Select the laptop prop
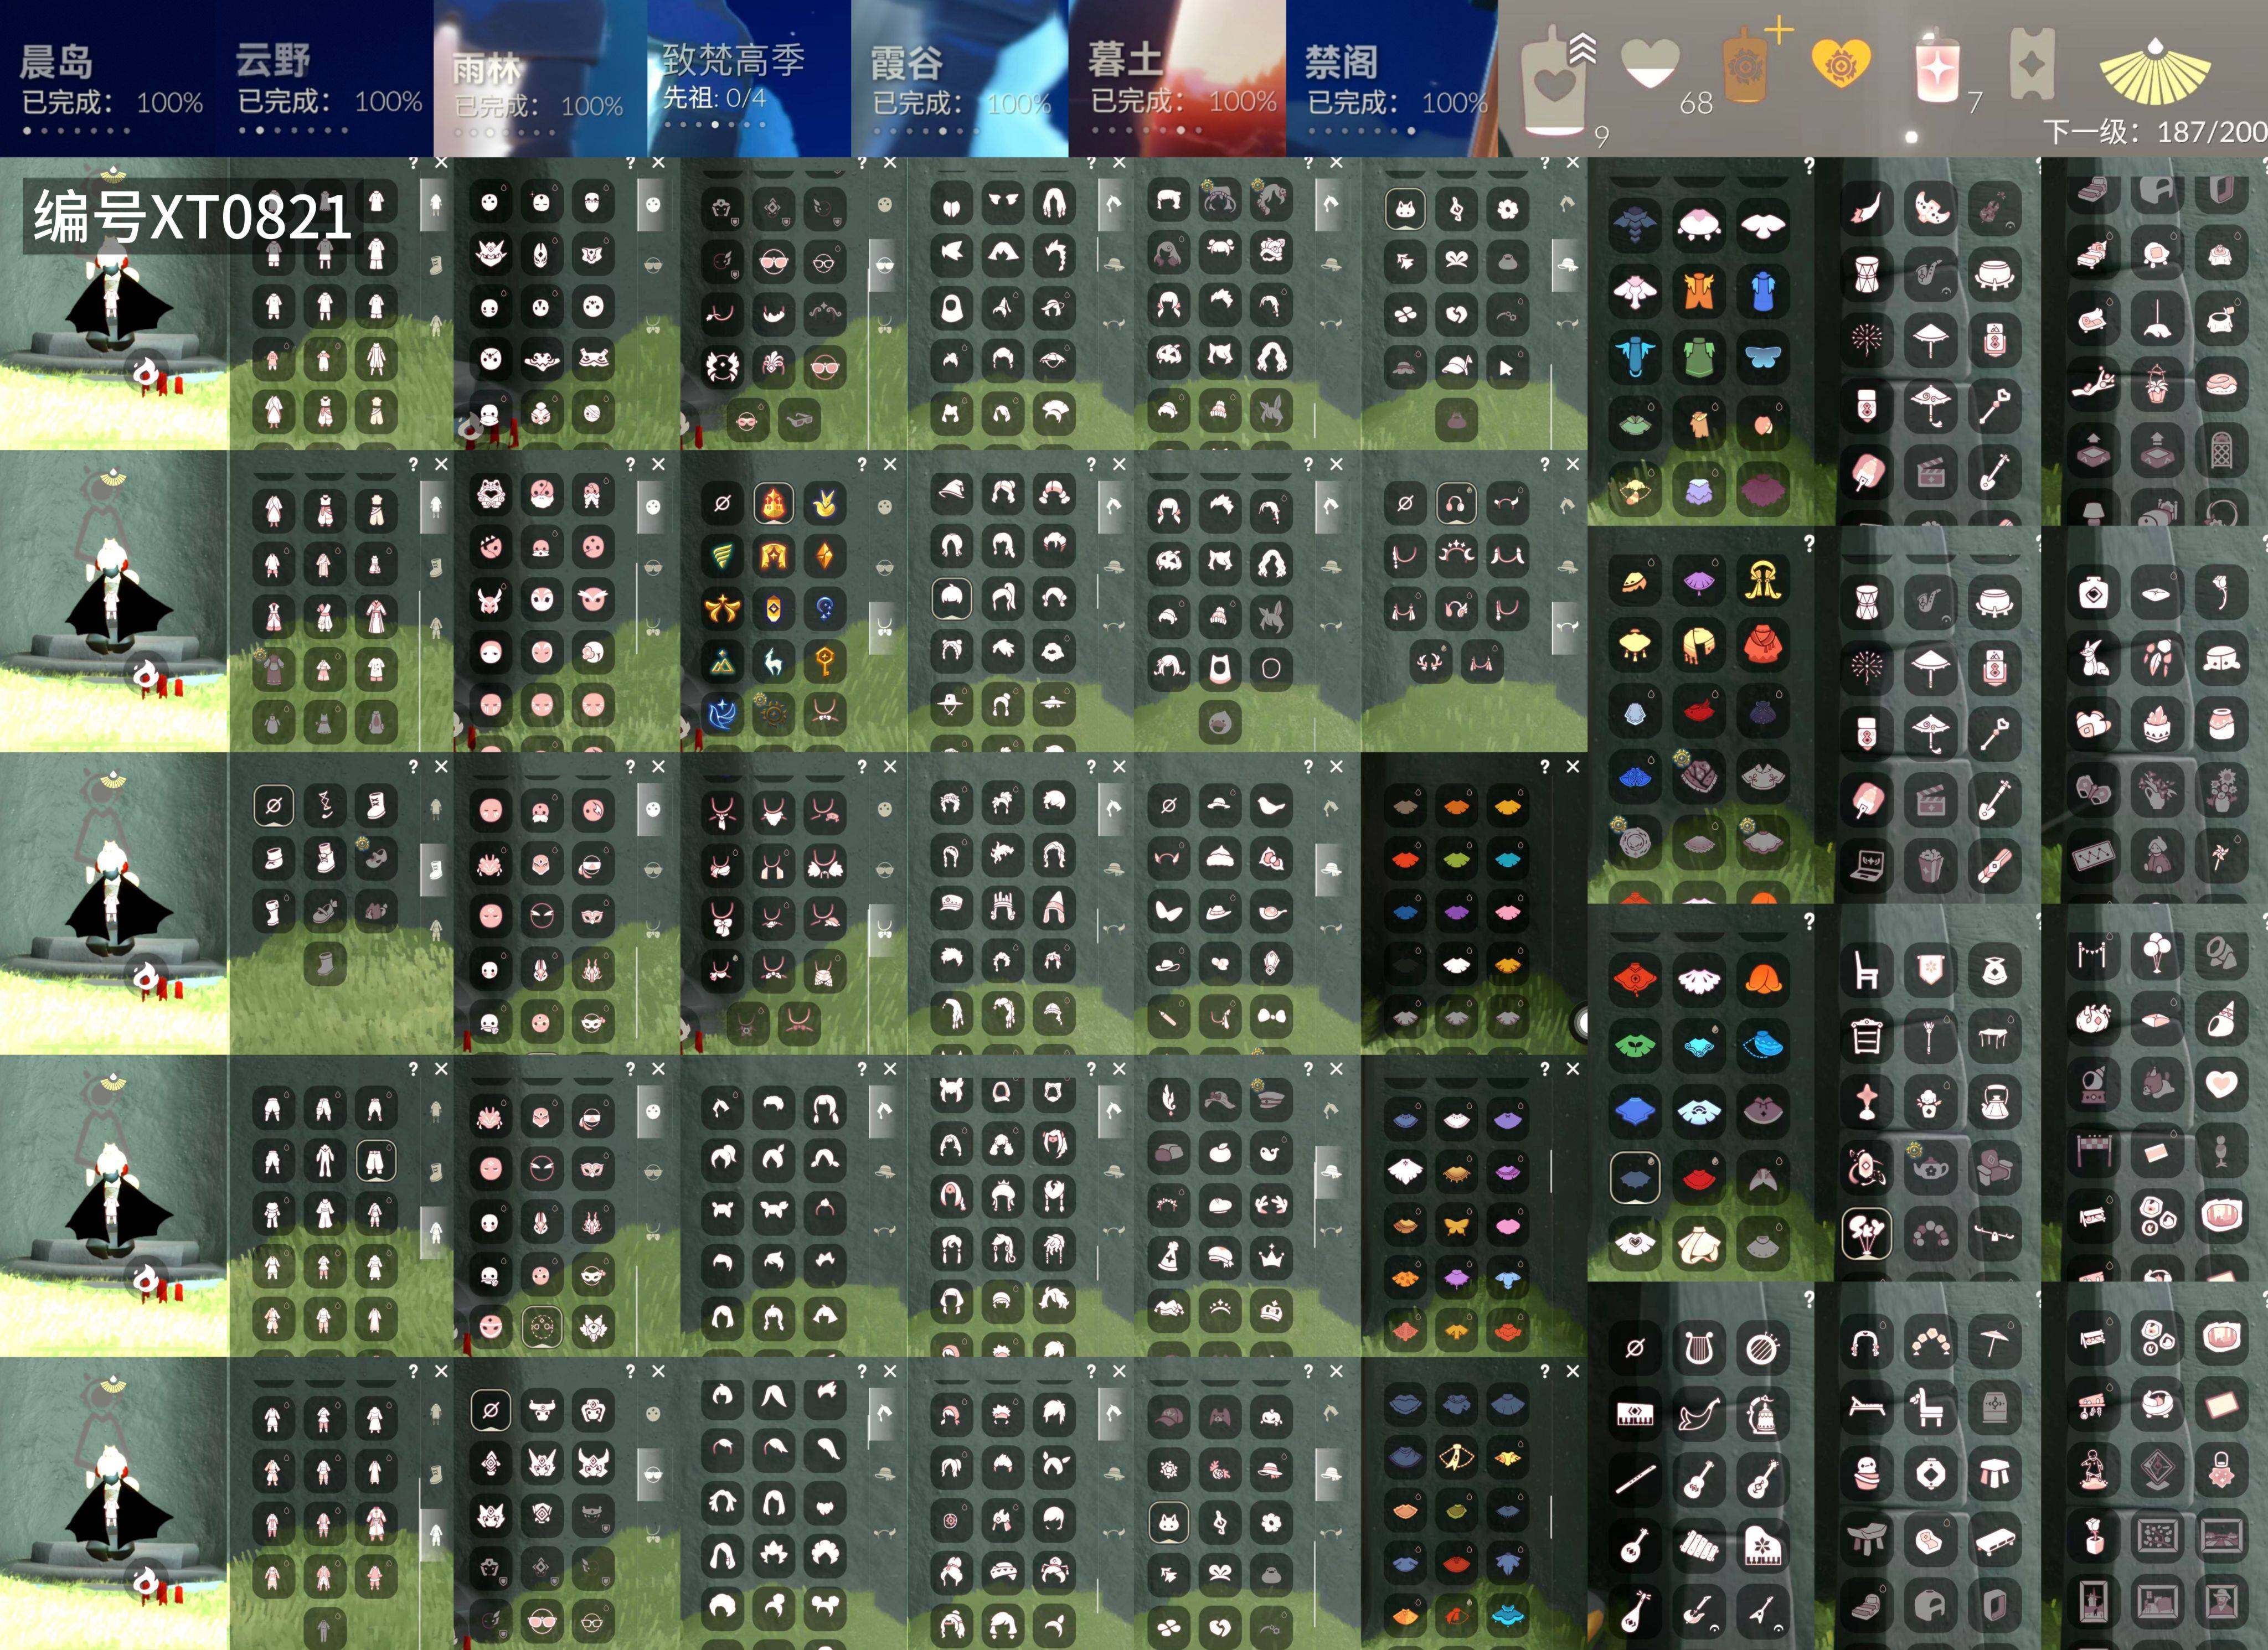This screenshot has width=2268, height=1650. pyautogui.click(x=1866, y=866)
